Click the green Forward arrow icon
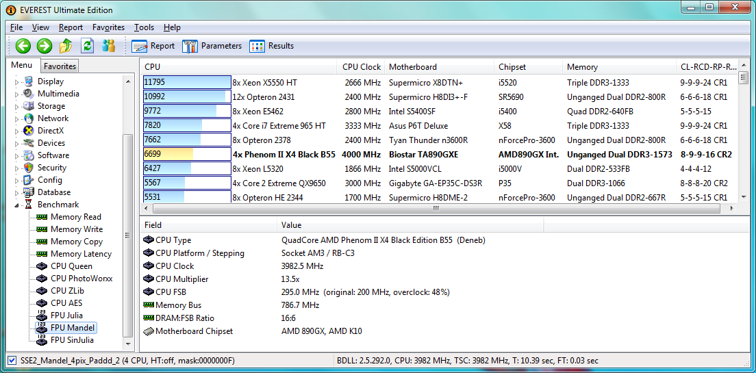Screen dimensions: 756x373 (x=45, y=46)
